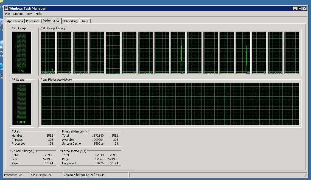Show the Users tab
Viewport: 311px width, 180px height.
pyautogui.click(x=85, y=21)
